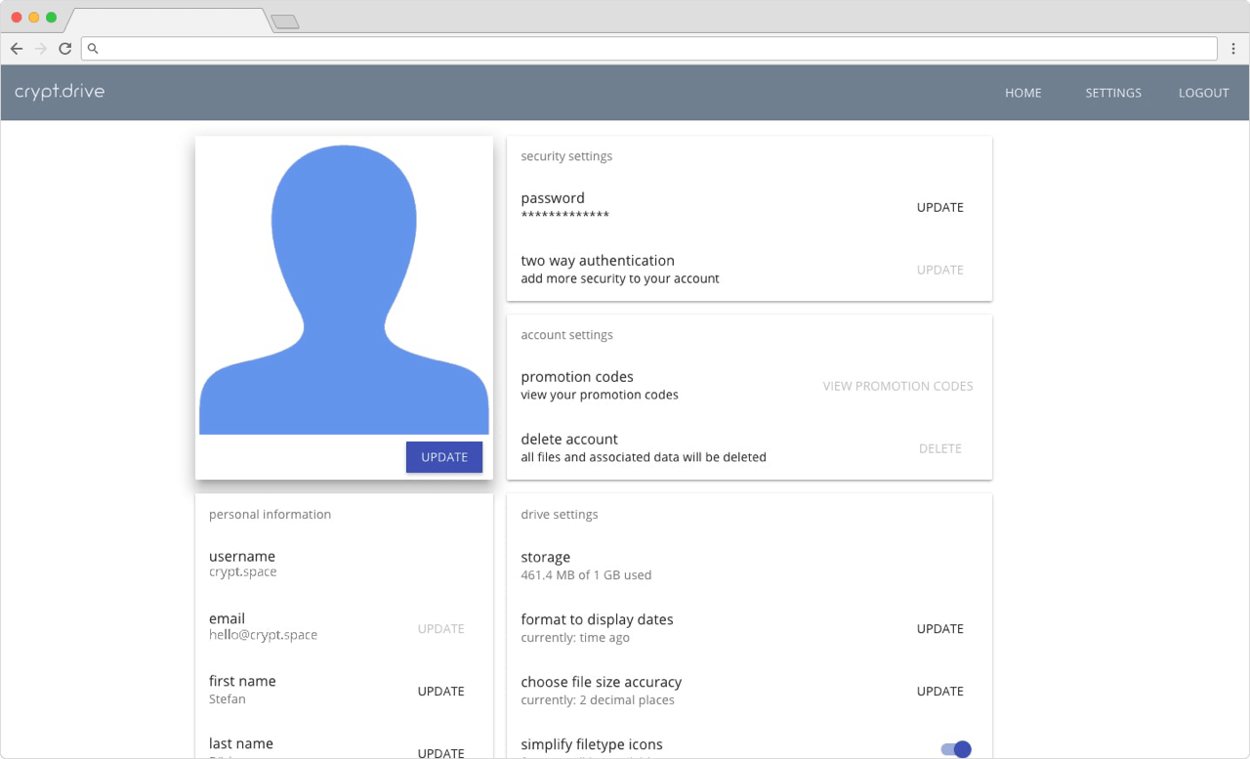Update file size accuracy setting
1250x759 pixels.
[940, 691]
